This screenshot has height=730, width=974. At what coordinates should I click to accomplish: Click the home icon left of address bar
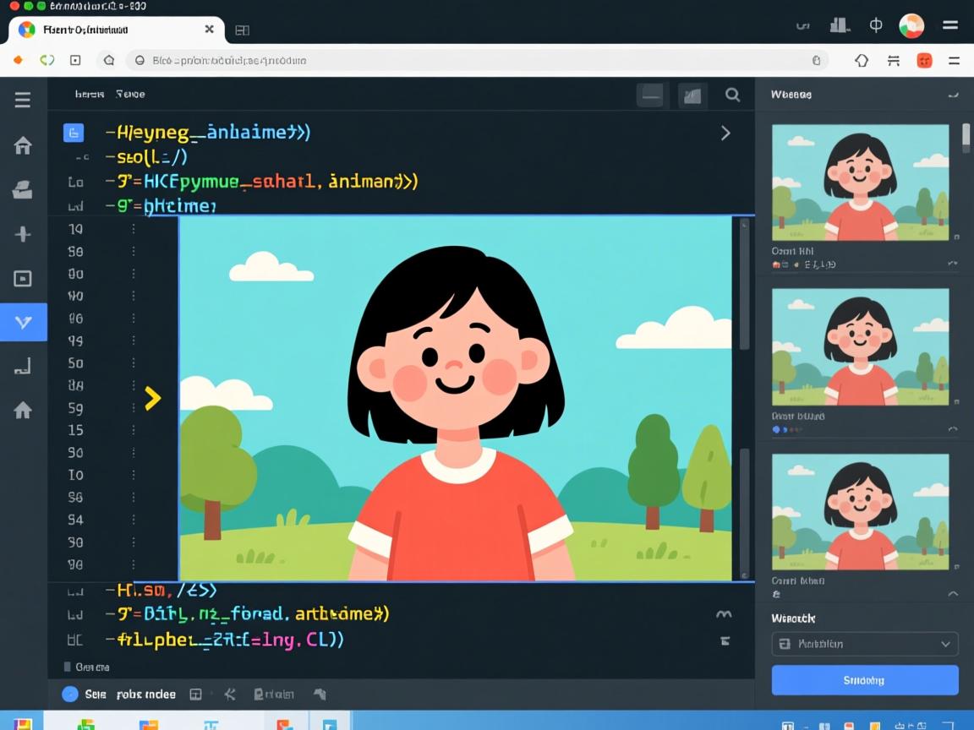(x=108, y=60)
